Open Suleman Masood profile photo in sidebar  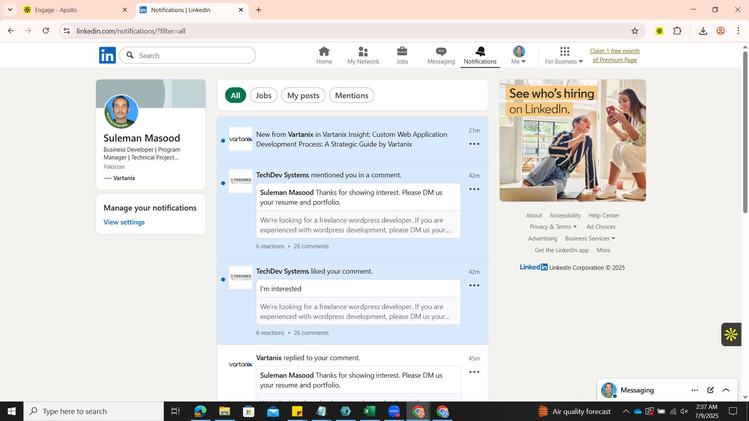coord(121,112)
